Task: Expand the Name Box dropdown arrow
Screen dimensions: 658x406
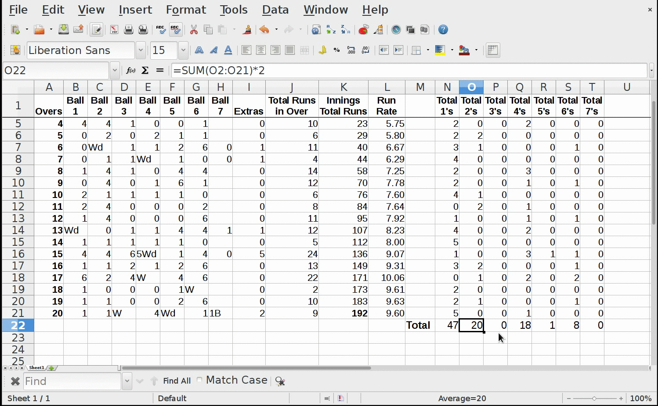Action: 115,70
